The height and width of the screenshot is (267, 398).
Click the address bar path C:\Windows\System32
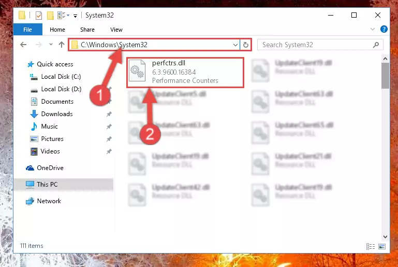pyautogui.click(x=114, y=45)
